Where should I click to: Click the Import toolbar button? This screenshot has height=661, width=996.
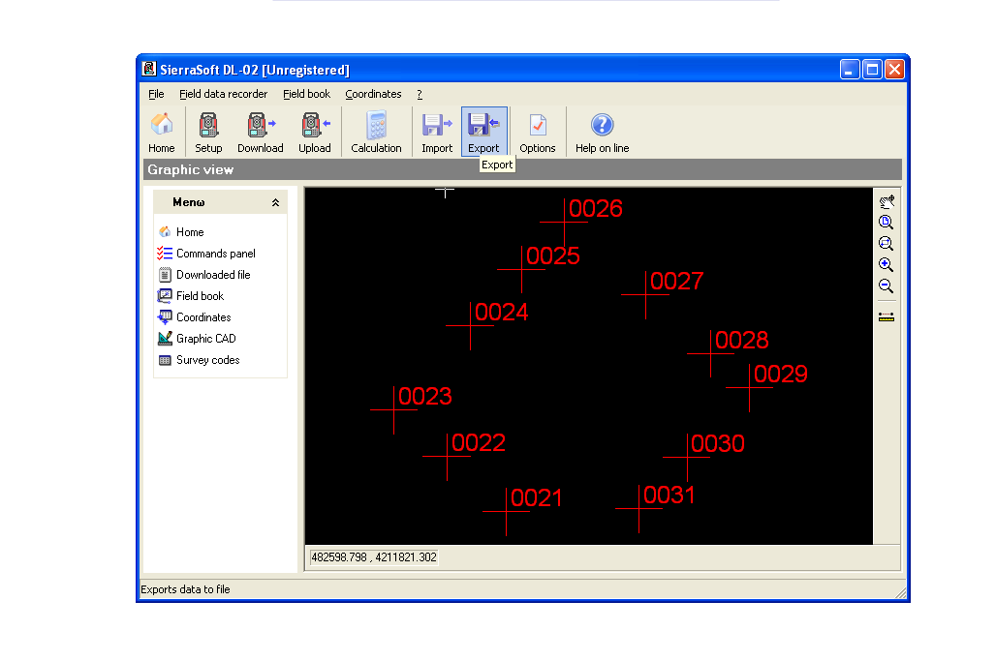[x=437, y=132]
